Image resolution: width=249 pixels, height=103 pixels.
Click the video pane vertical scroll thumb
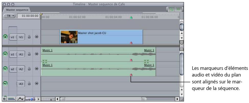coord(182,27)
